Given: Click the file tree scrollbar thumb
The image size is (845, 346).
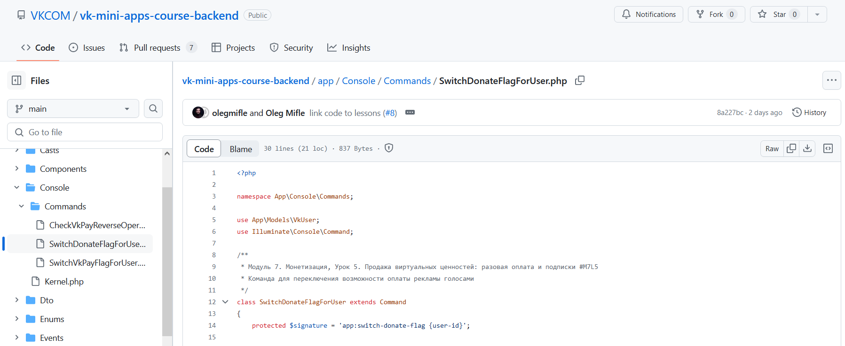Looking at the screenshot, I should click(x=167, y=261).
